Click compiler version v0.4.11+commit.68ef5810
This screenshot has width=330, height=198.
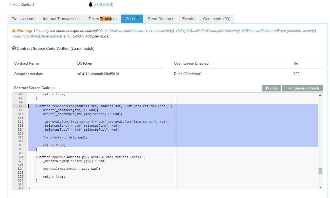(x=98, y=74)
